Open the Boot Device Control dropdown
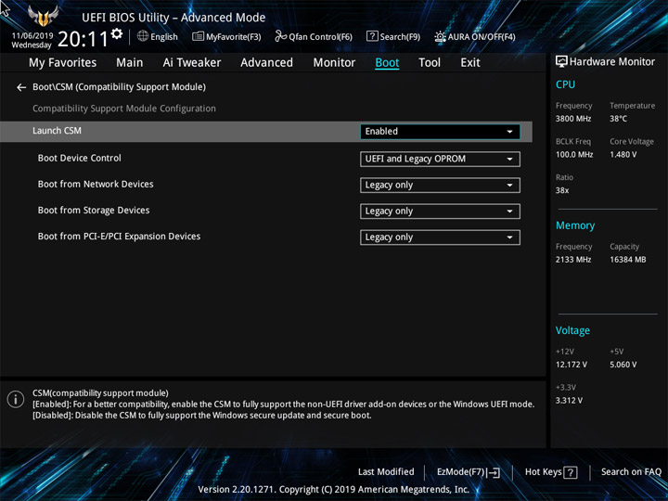Viewport: 668px width, 501px height. tap(440, 159)
